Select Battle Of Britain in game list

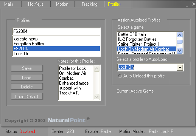point(147,34)
